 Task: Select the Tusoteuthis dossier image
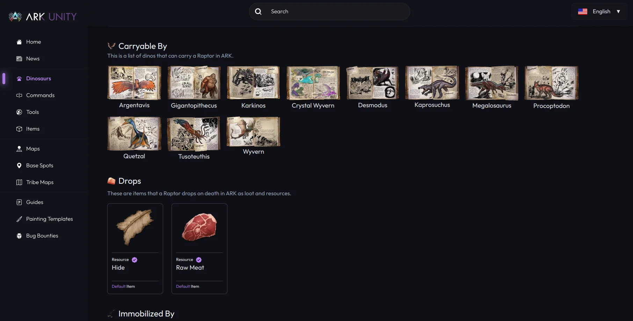tap(194, 134)
